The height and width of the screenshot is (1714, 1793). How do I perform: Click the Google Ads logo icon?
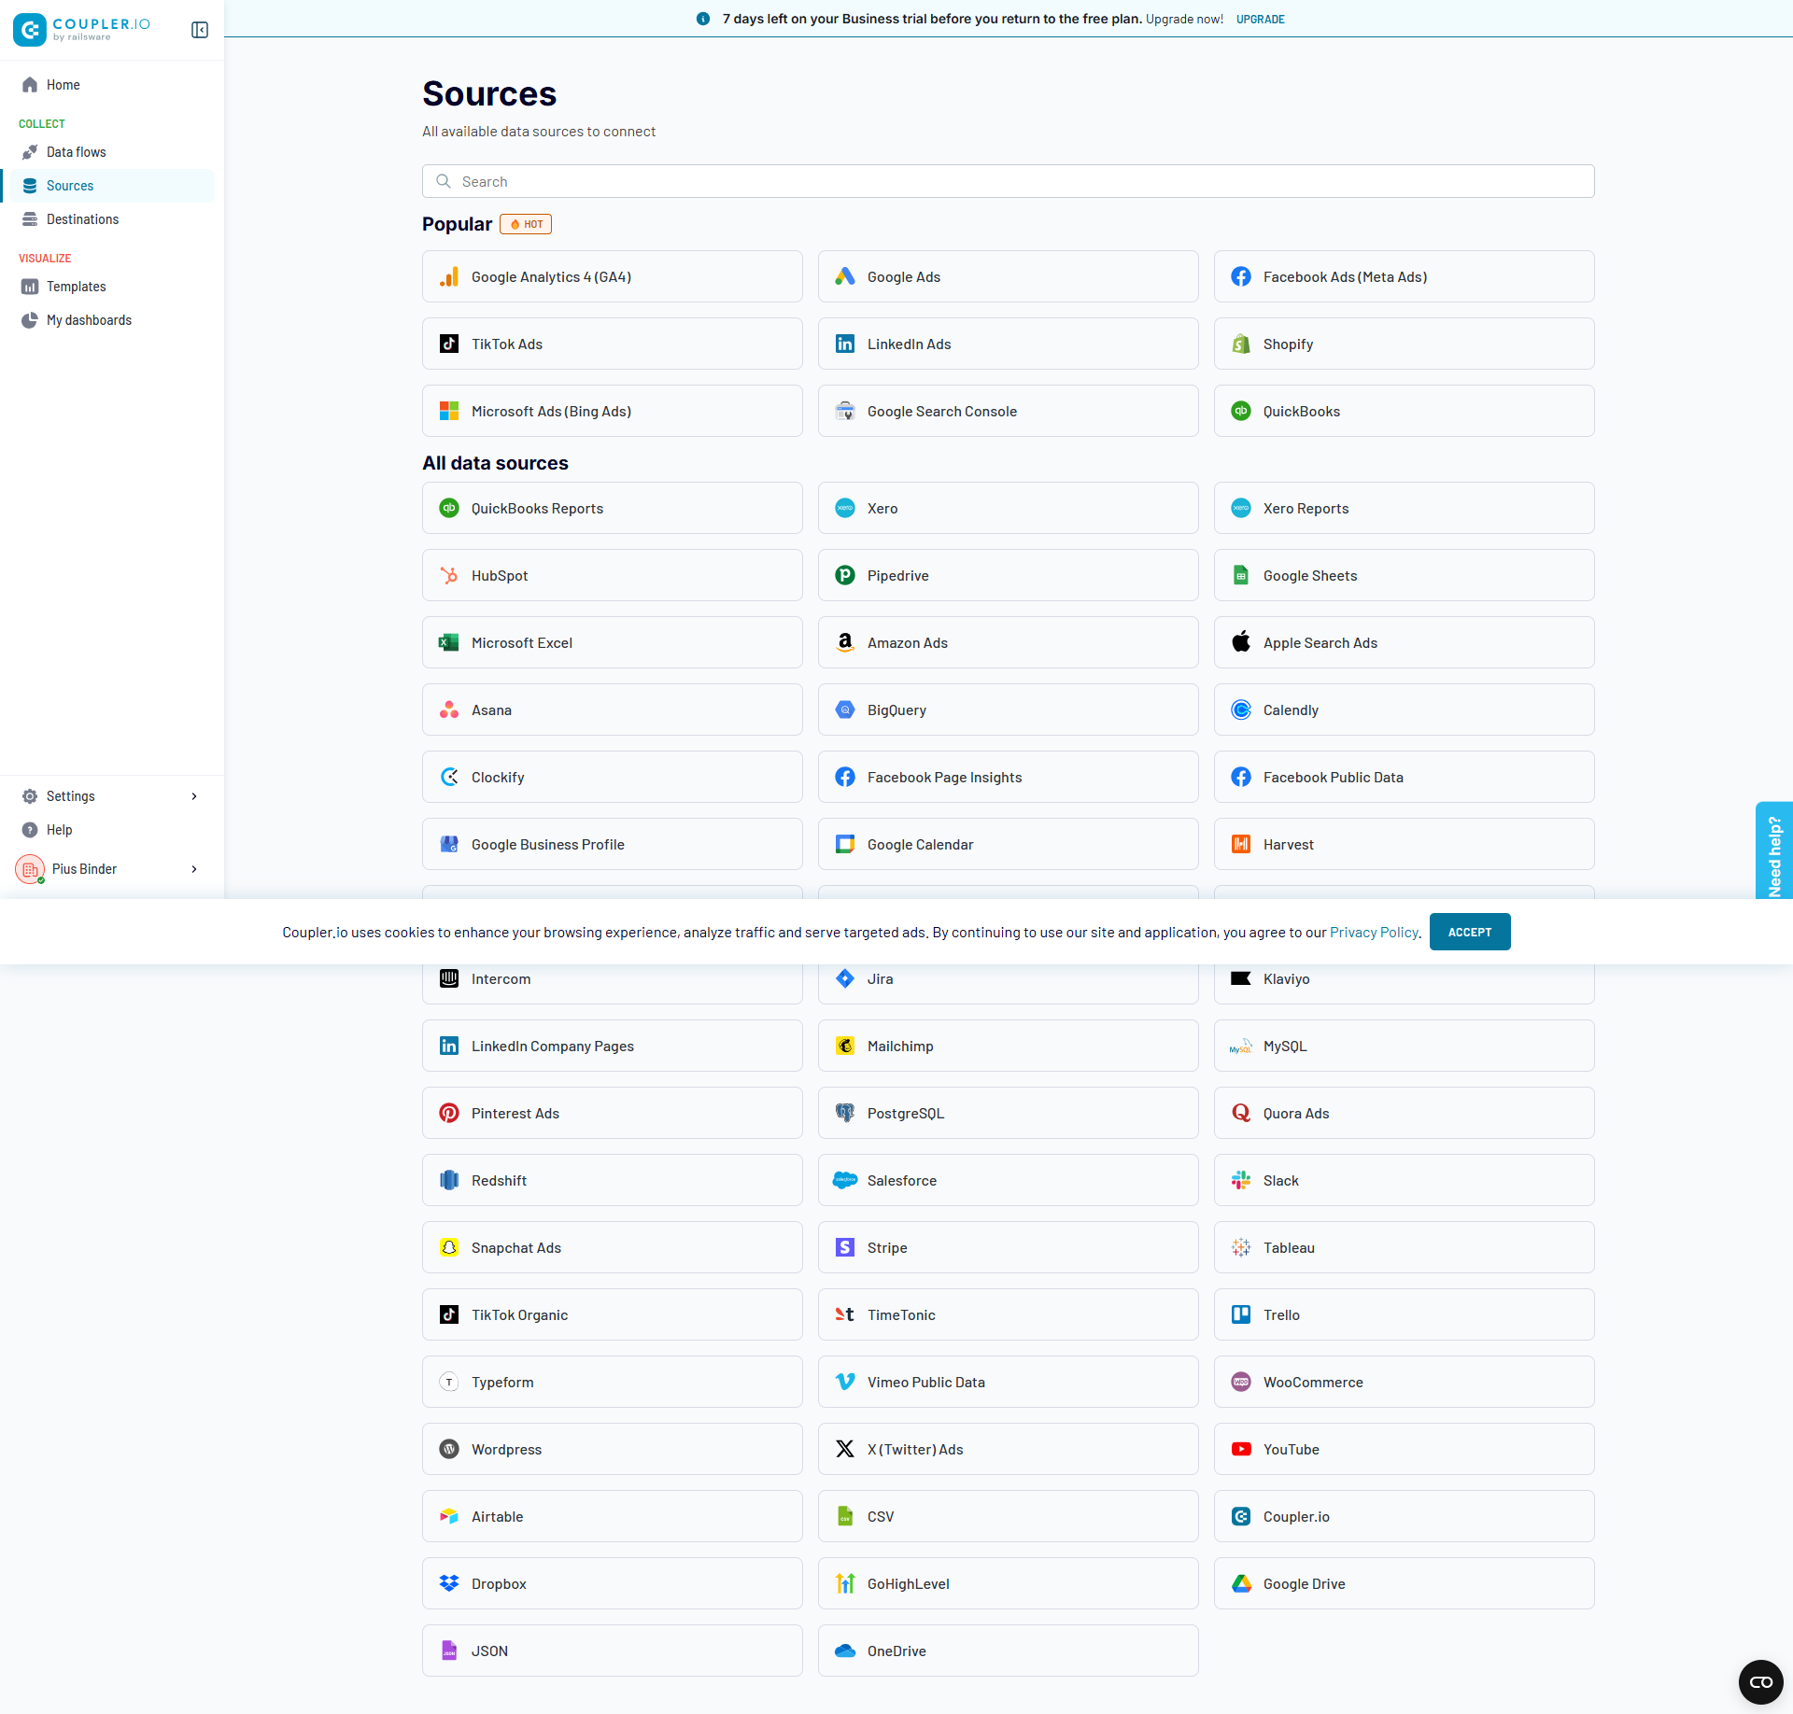845,277
